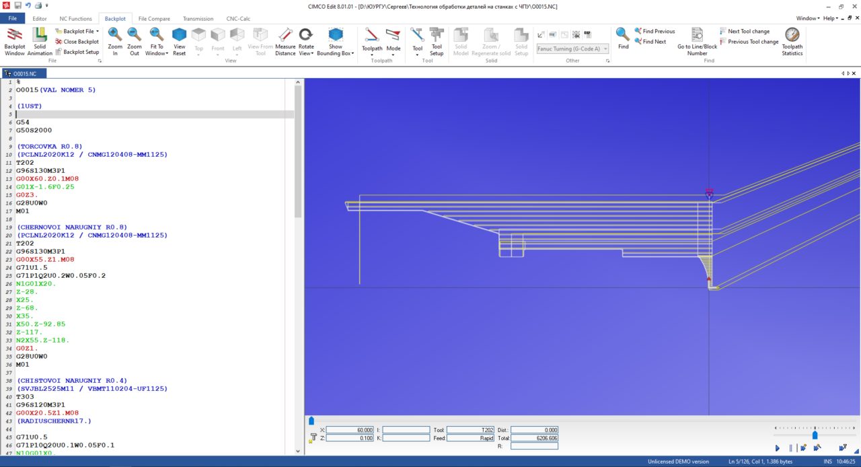Click the Undo arrow in title bar
This screenshot has width=861, height=467.
coord(28,6)
